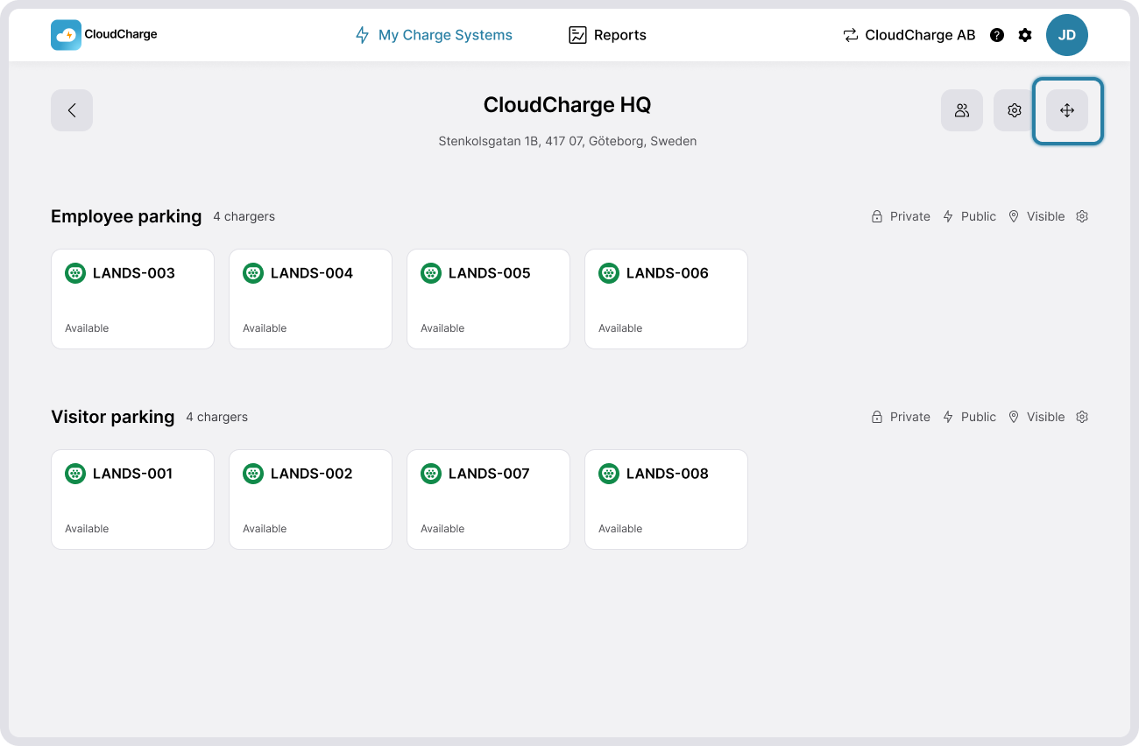Click "4 chargers" next to Employee parking
This screenshot has width=1139, height=746.
coord(244,216)
